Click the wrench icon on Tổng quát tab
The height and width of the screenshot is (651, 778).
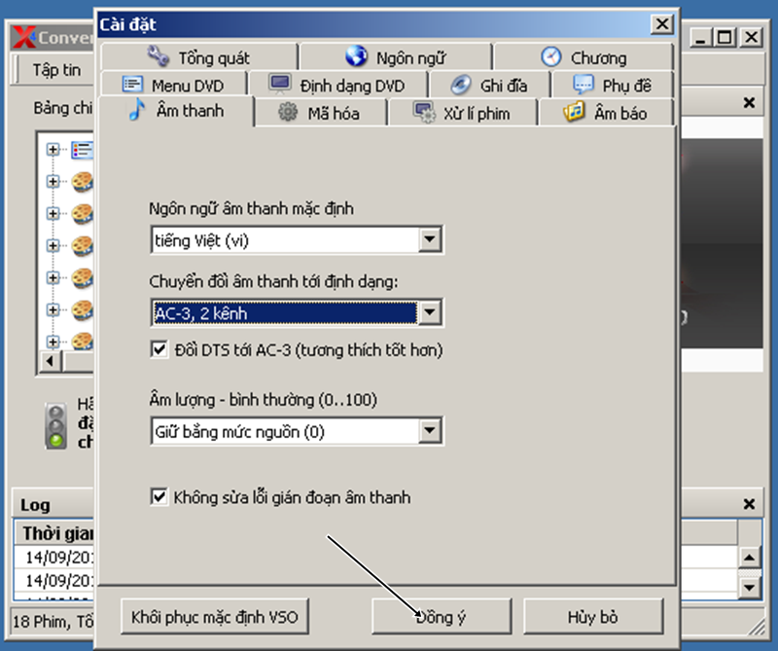pyautogui.click(x=159, y=56)
